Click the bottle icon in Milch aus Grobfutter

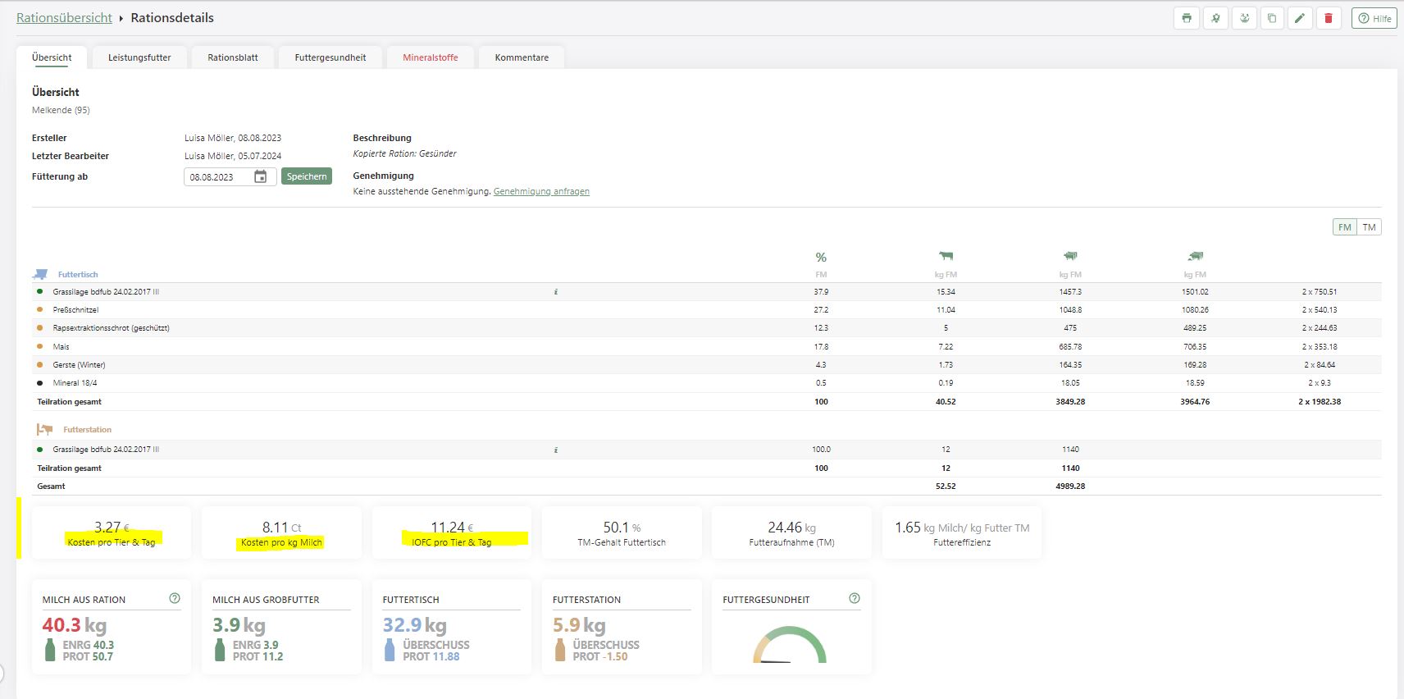[x=219, y=651]
